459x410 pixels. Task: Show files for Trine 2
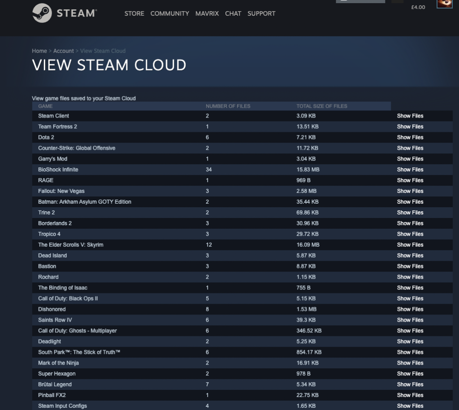click(x=410, y=213)
